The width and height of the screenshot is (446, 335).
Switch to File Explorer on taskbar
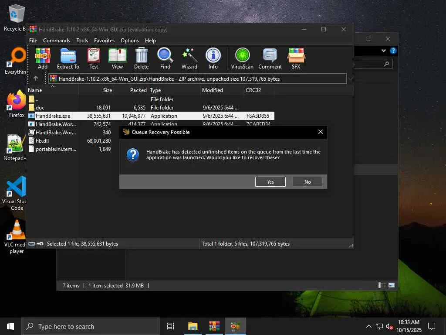click(193, 326)
